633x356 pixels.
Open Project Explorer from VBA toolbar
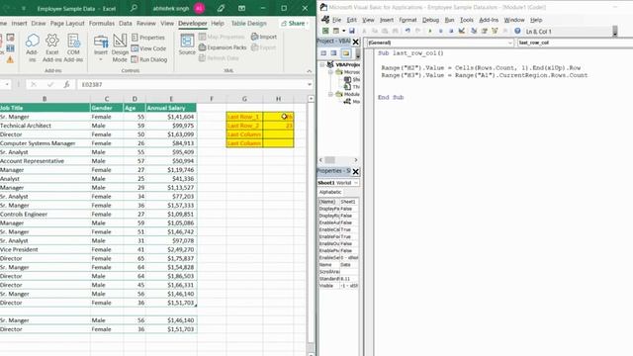coord(474,31)
